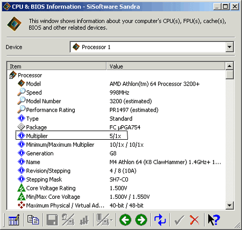The image size is (242, 230).
Task: Click the green forward arrow button
Action: tap(141, 220)
